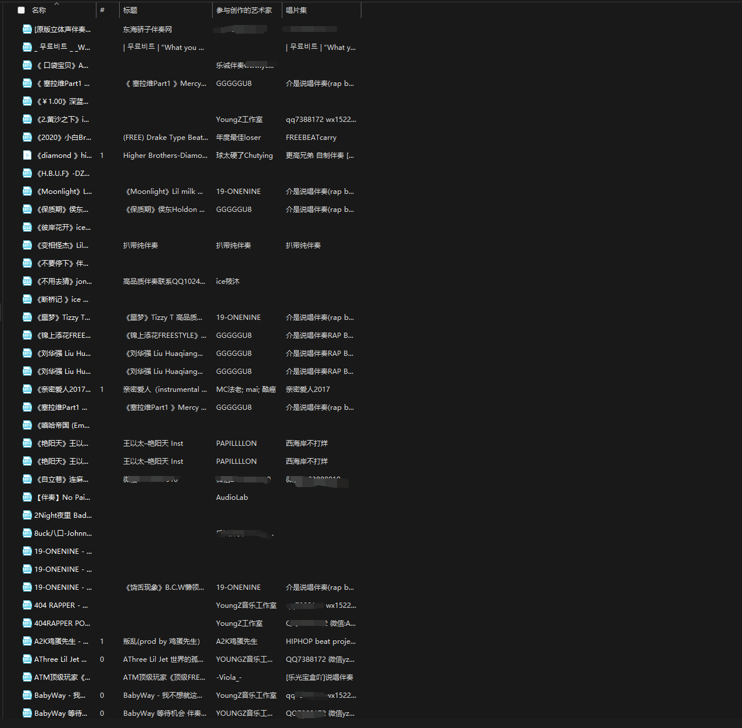Viewport: 742px width, 728px height.
Task: Select the audio icon of 《彼岸花开》 file
Action: tap(27, 228)
